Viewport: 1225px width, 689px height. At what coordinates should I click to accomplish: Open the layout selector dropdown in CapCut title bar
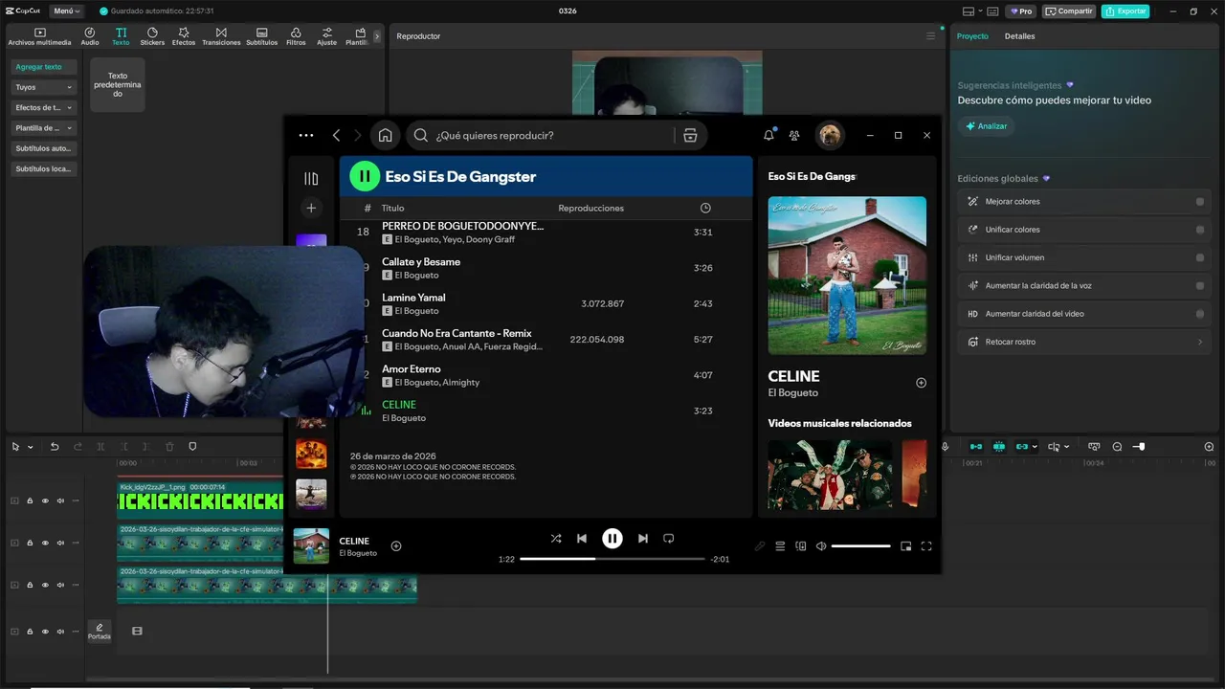973,11
